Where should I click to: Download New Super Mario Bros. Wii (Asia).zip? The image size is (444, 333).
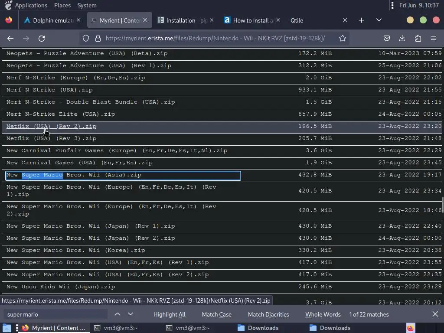point(74,175)
